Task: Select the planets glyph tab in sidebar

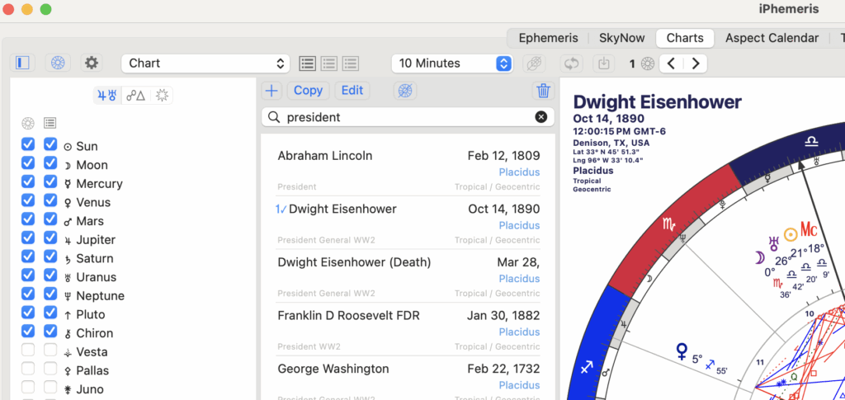Action: coord(108,96)
